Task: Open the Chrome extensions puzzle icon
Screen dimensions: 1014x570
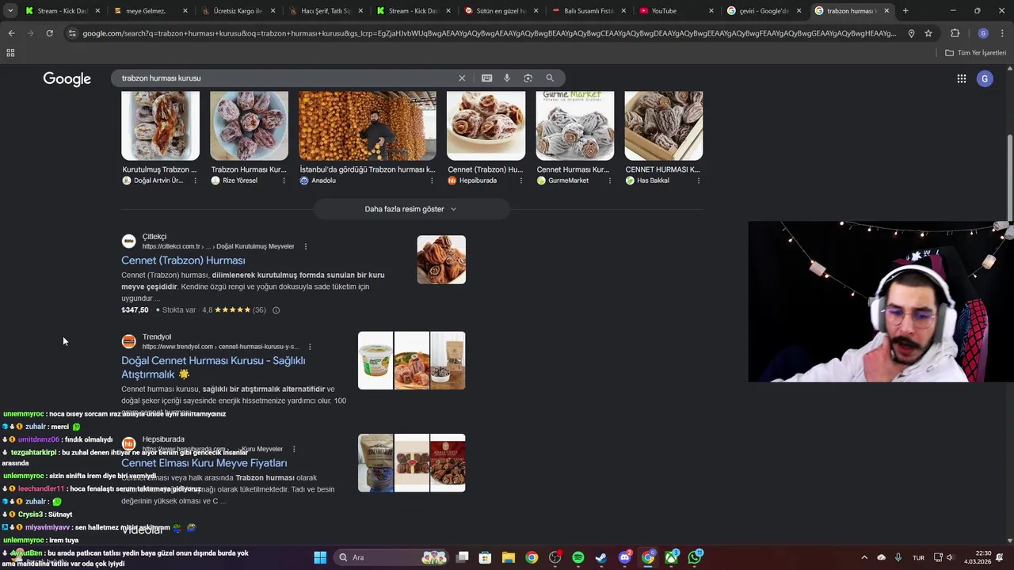Action: (955, 33)
